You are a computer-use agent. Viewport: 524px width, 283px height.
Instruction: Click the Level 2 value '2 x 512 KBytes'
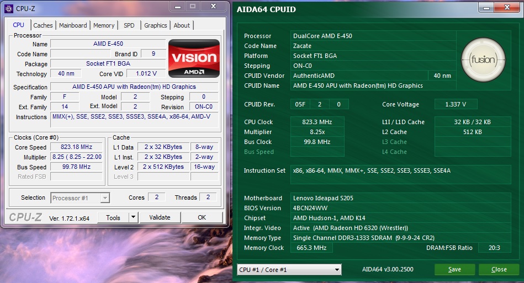(x=163, y=167)
